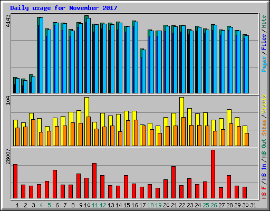Viewport: 270px width, 211px height.
Task: Click day label 10 on the x-axis
Action: [x=87, y=205]
